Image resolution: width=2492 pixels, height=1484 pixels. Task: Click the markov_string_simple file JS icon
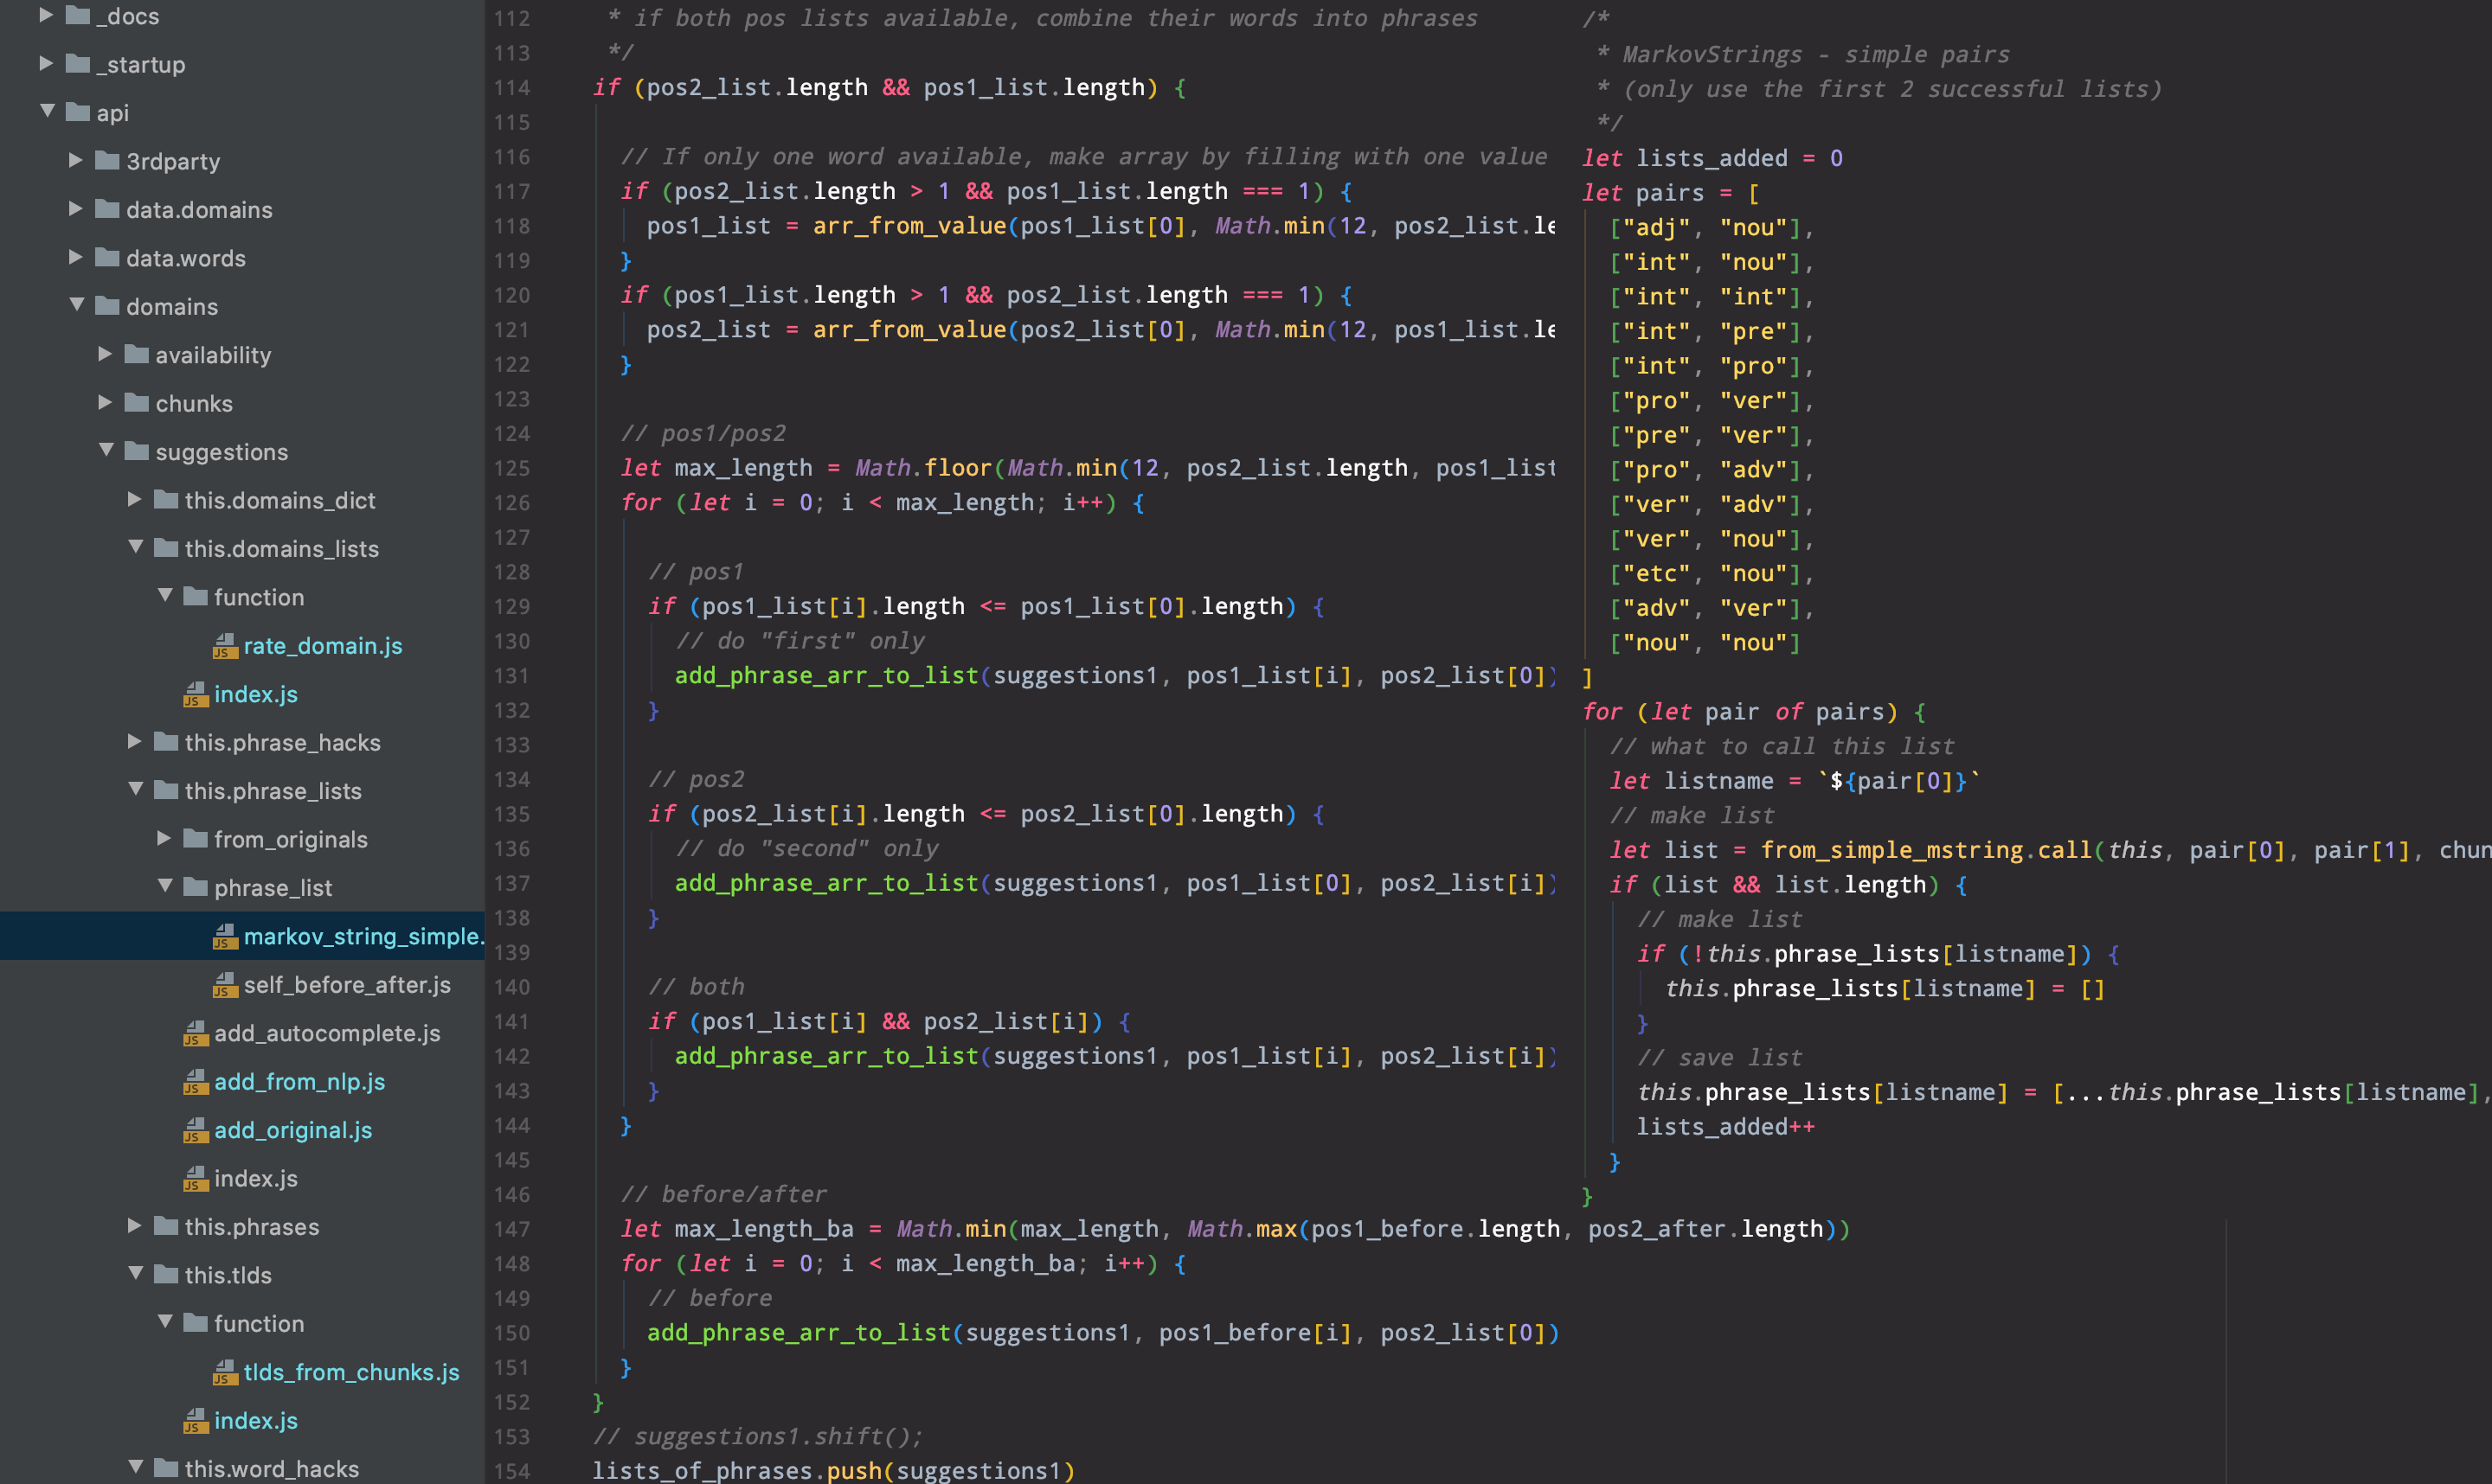click(225, 936)
